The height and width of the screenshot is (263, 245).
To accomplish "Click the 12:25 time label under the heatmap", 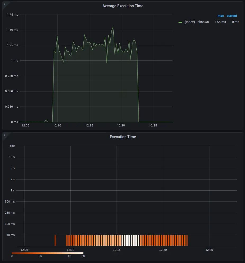I will pos(209,250).
